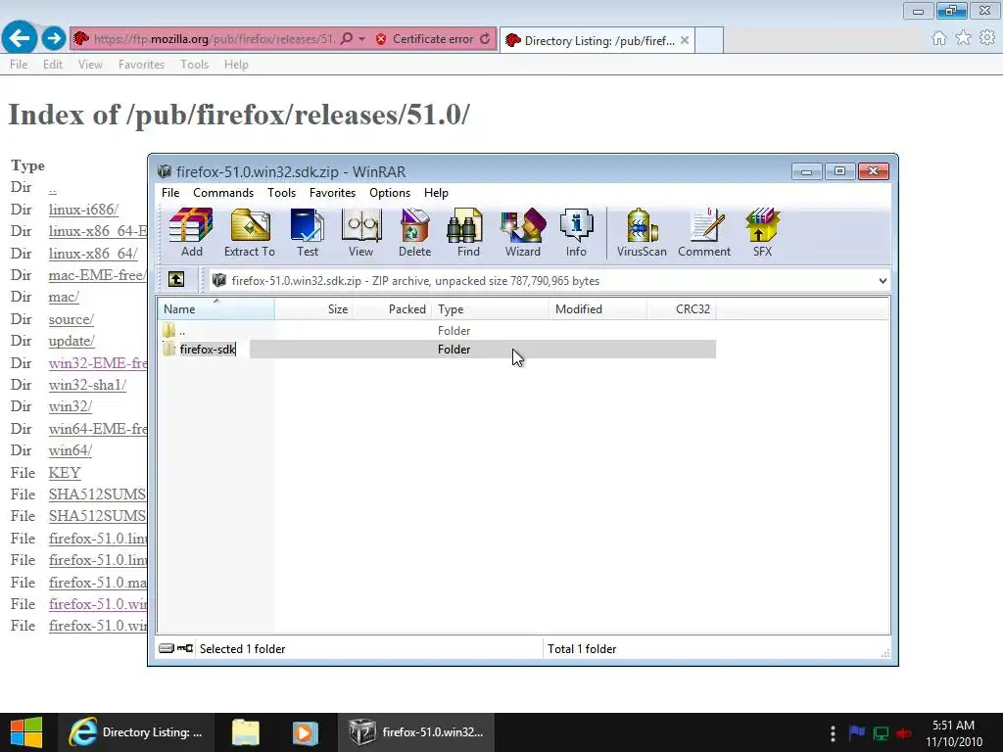This screenshot has width=1003, height=752.
Task: Open the win32-sha1/ directory link
Action: (87, 385)
